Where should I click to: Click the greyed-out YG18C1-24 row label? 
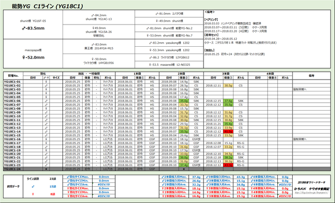(12, 169)
